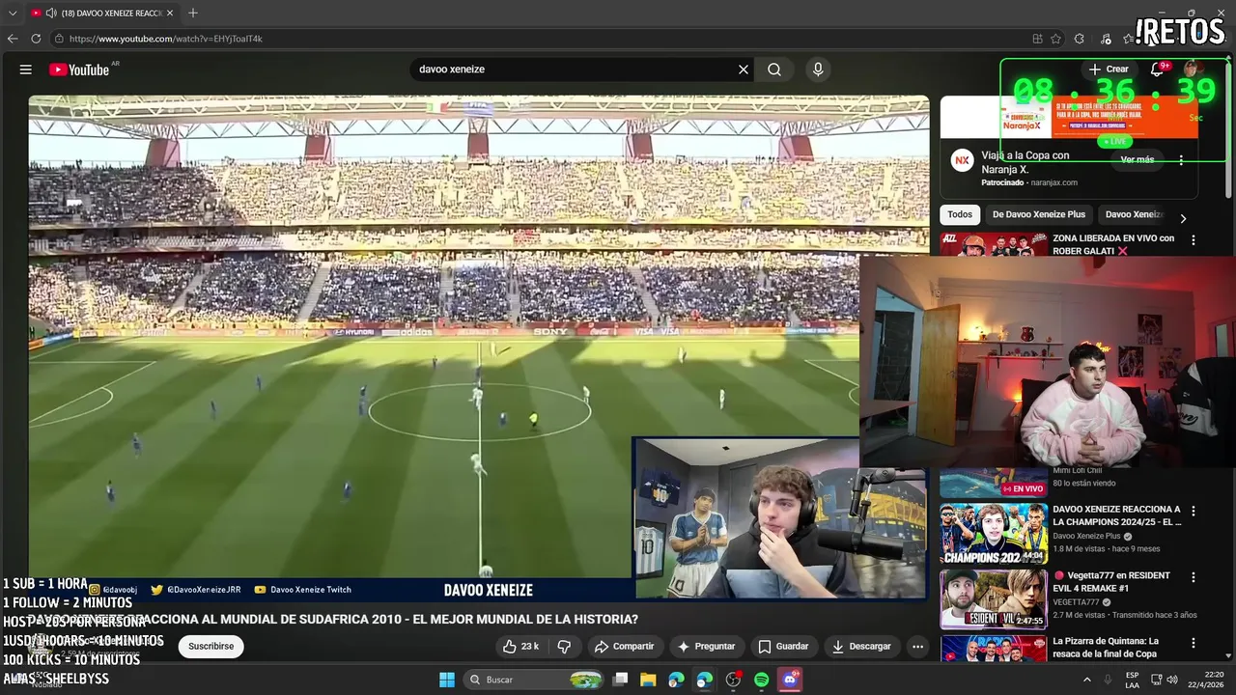Click the browser address bar URL

pos(166,39)
